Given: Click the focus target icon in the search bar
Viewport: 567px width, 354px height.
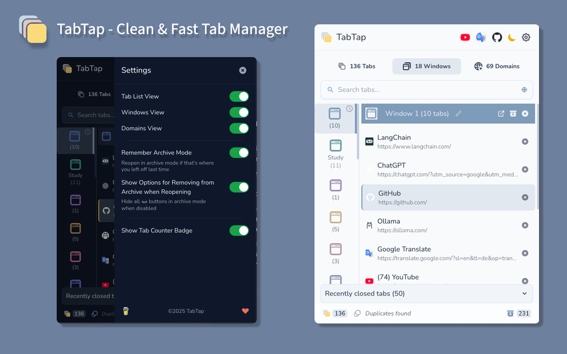Looking at the screenshot, I should 524,89.
